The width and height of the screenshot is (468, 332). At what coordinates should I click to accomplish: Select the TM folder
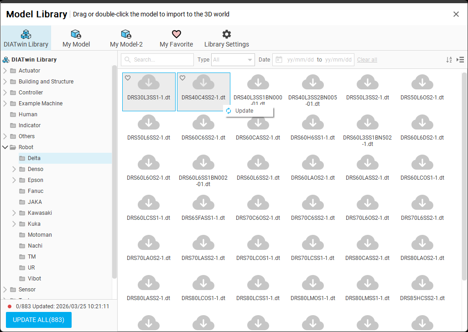tap(31, 257)
